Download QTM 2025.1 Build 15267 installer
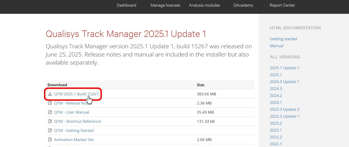349x147 pixels. tap(76, 94)
